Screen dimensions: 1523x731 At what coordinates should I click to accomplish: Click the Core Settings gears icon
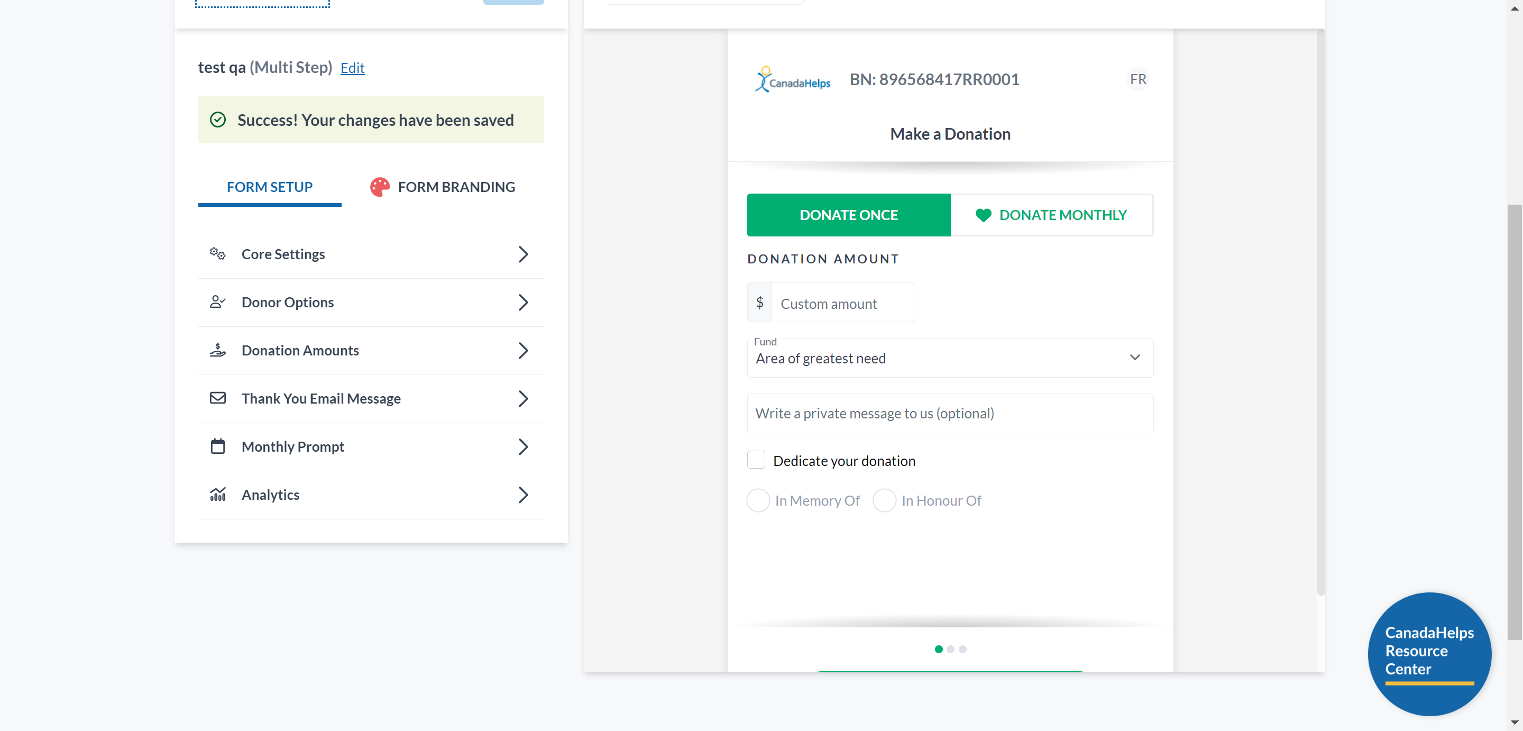click(x=217, y=254)
